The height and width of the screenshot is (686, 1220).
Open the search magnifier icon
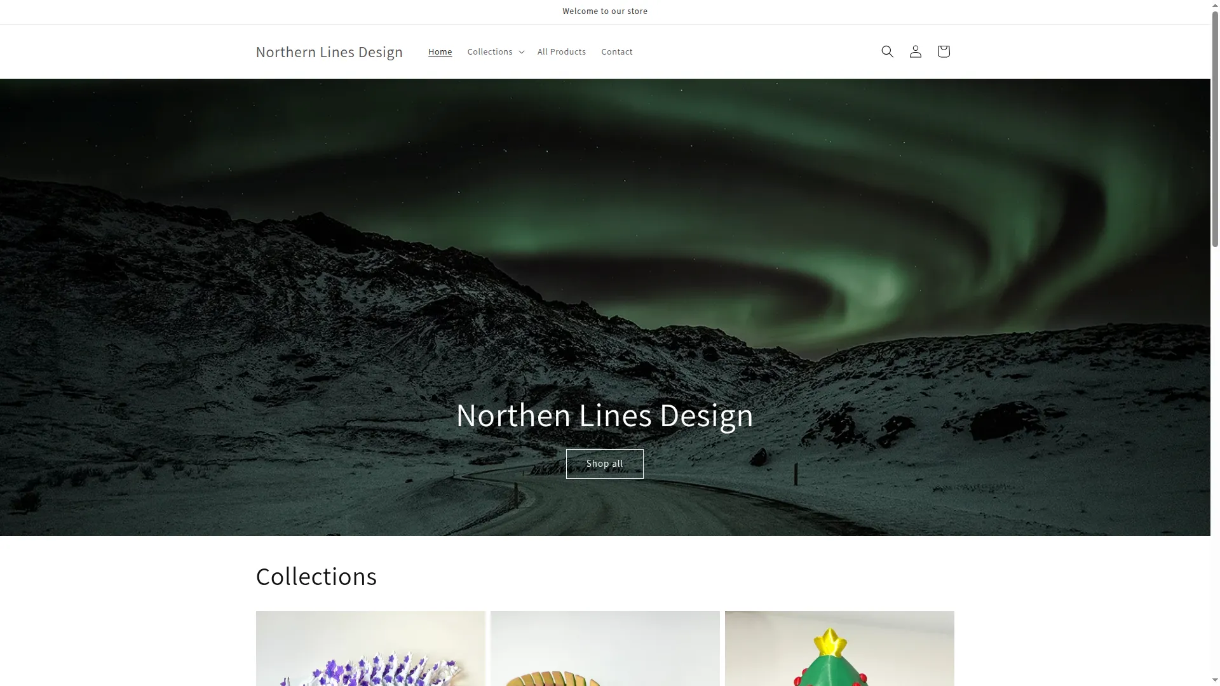tap(887, 51)
